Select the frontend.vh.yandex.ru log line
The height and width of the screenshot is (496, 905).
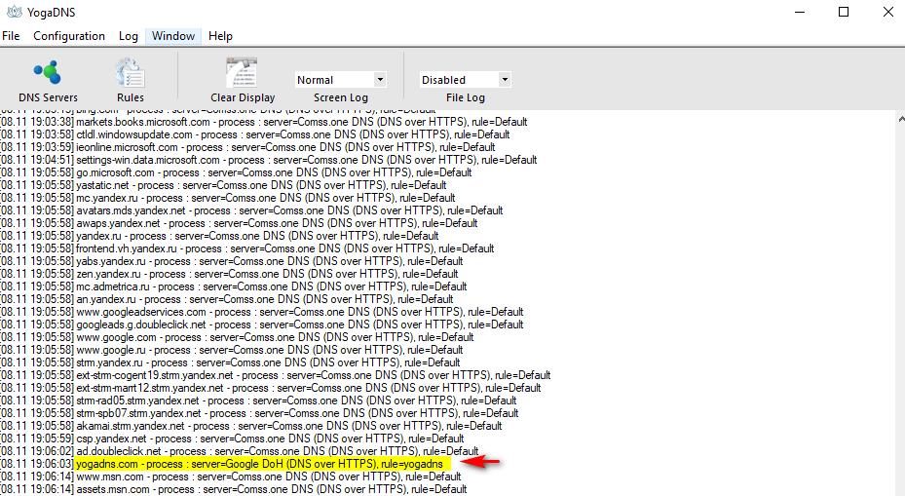[x=247, y=248]
